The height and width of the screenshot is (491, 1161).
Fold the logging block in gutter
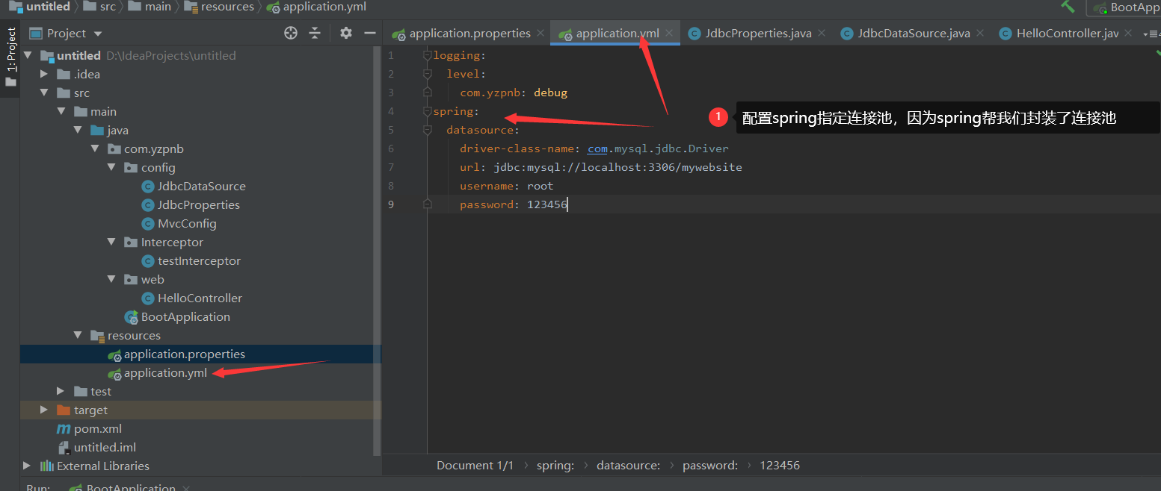(x=427, y=55)
